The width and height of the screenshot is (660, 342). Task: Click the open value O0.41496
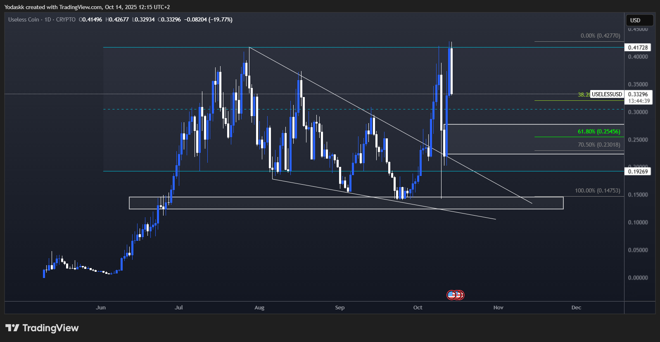coord(90,19)
